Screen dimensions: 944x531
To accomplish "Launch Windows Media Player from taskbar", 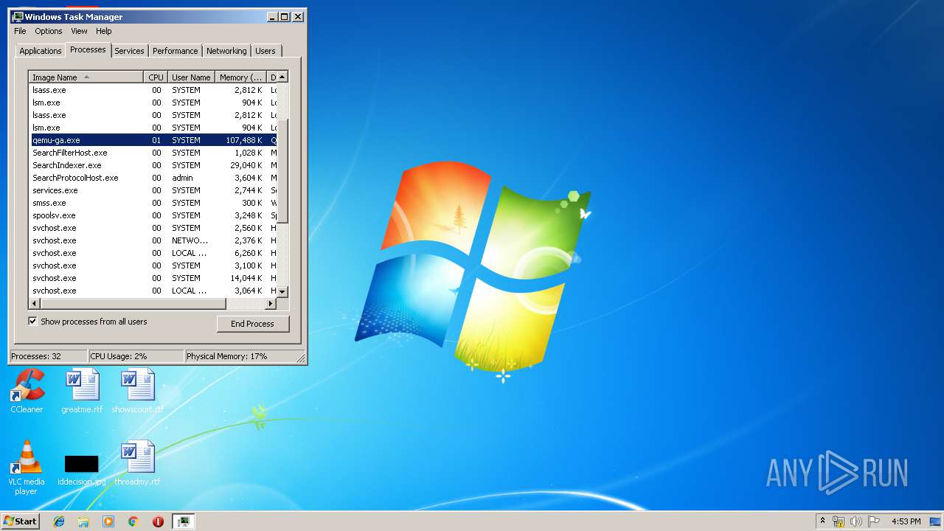I will (x=108, y=521).
